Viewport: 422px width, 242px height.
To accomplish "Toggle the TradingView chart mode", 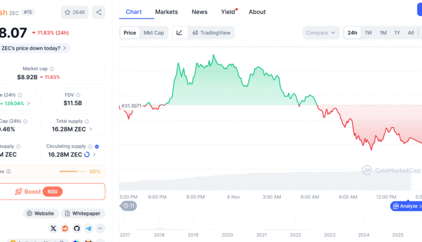I will click(x=211, y=33).
